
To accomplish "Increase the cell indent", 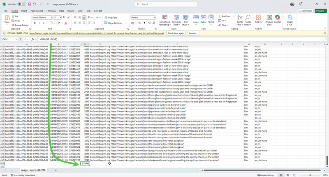I will [x=94, y=23].
